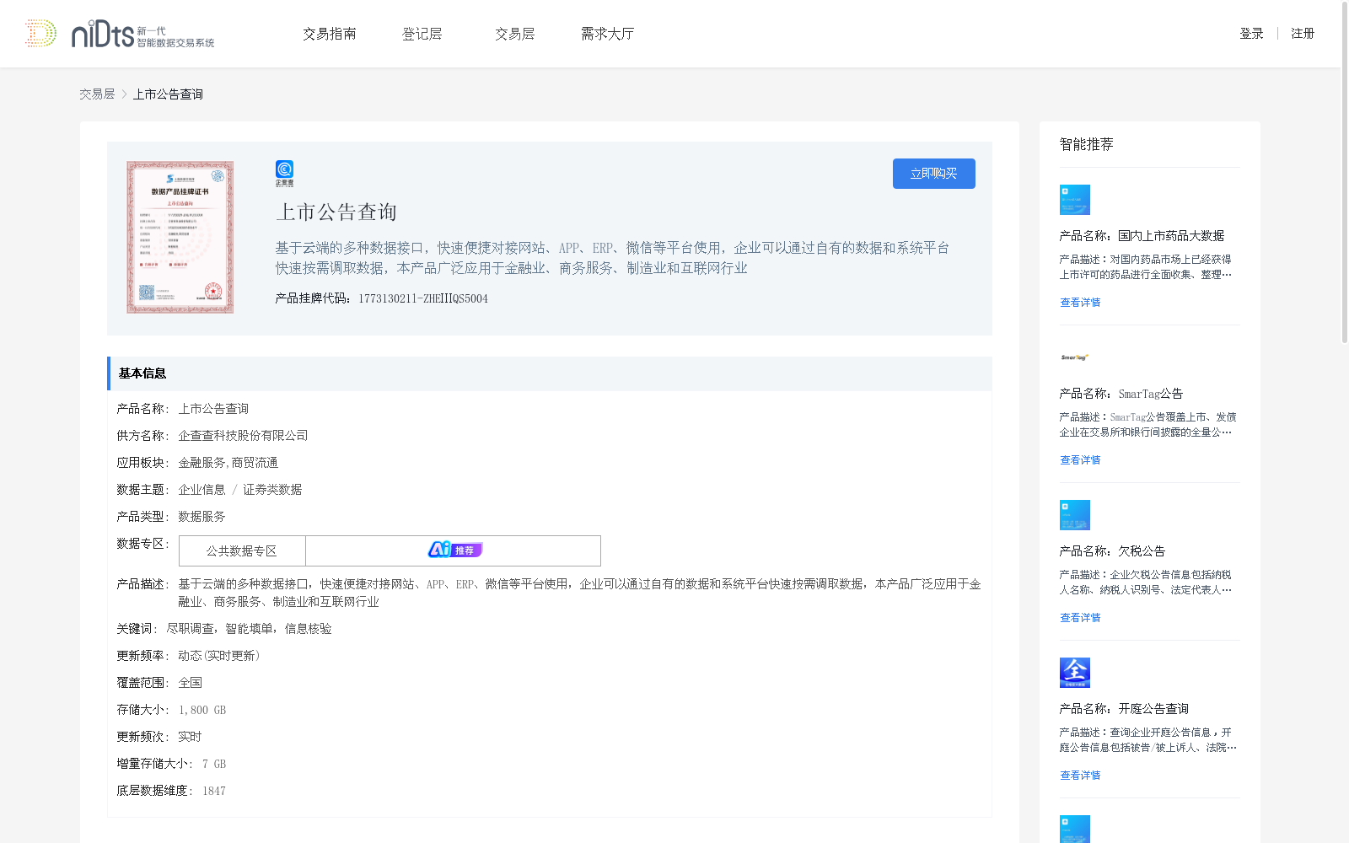The width and height of the screenshot is (1349, 843).
Task: View details of 国内上市药品大数据
Action: pyautogui.click(x=1080, y=303)
